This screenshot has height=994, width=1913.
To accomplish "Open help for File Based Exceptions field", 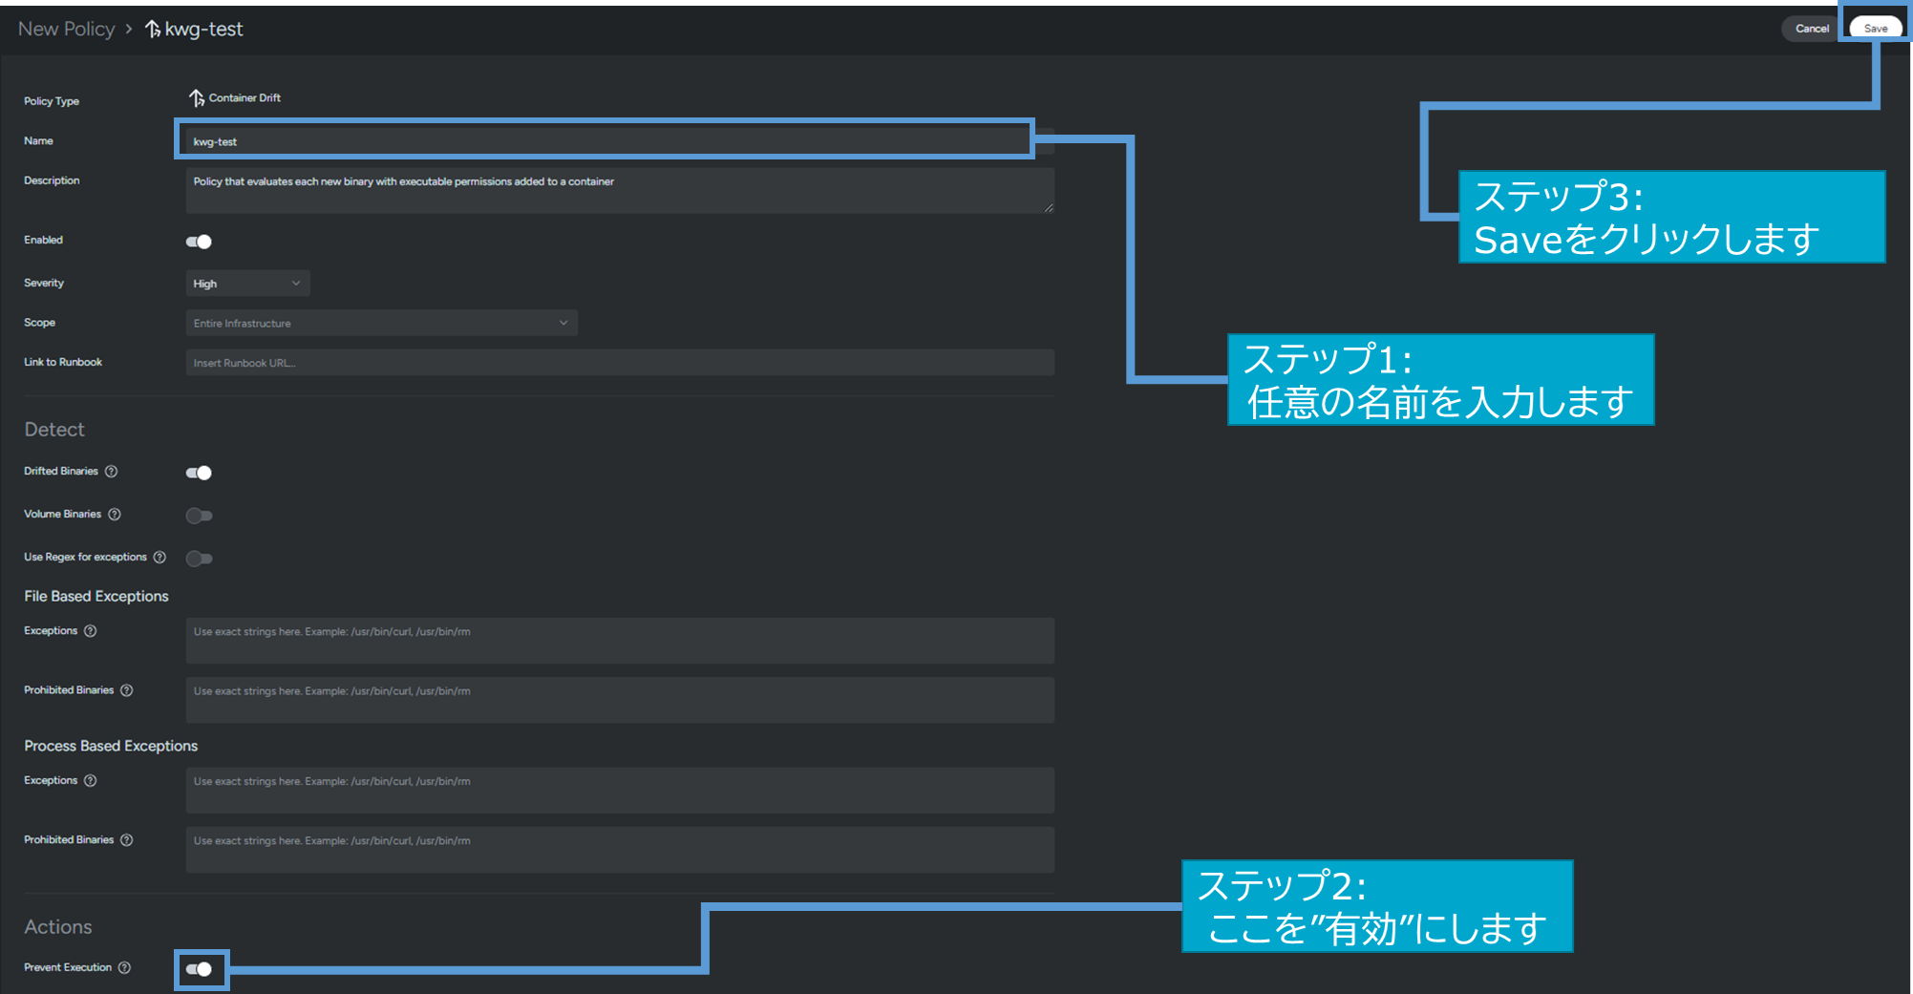I will (91, 631).
